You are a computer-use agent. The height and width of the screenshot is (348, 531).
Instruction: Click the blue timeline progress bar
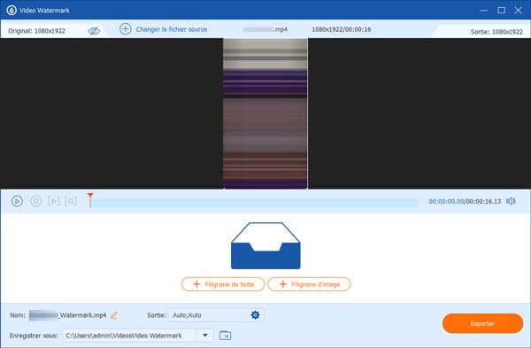256,202
